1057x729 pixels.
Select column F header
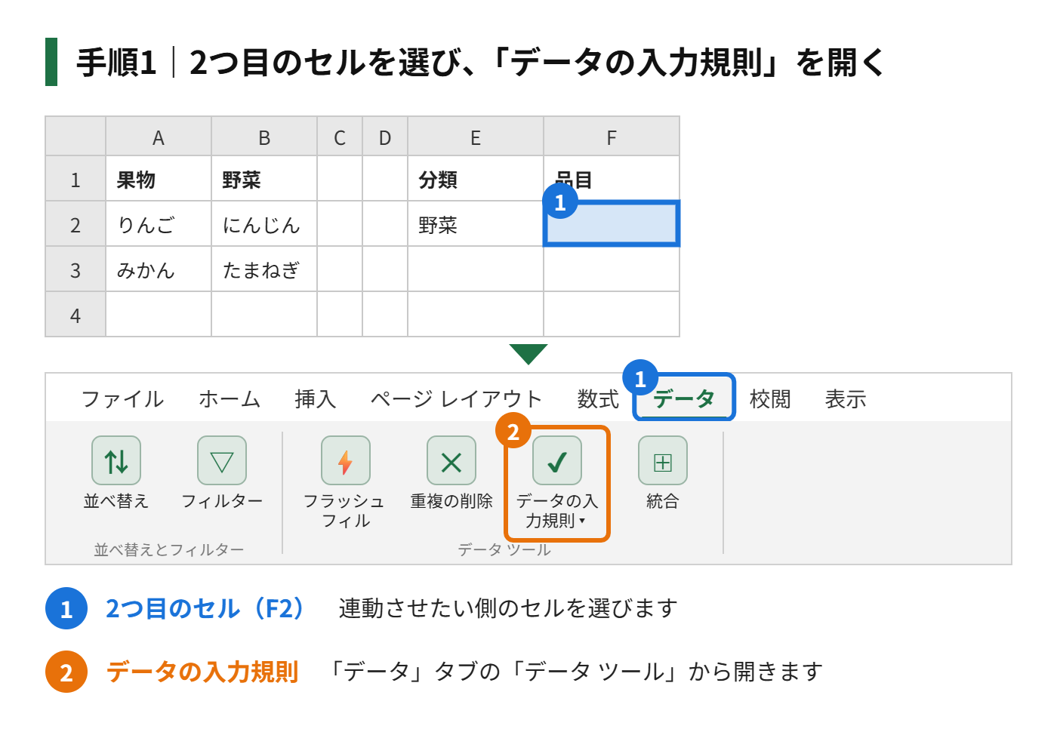point(612,137)
